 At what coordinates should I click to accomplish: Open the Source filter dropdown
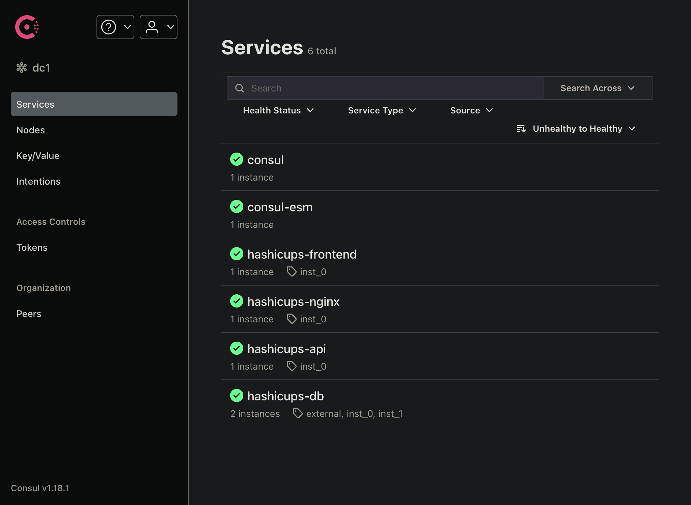click(x=471, y=110)
